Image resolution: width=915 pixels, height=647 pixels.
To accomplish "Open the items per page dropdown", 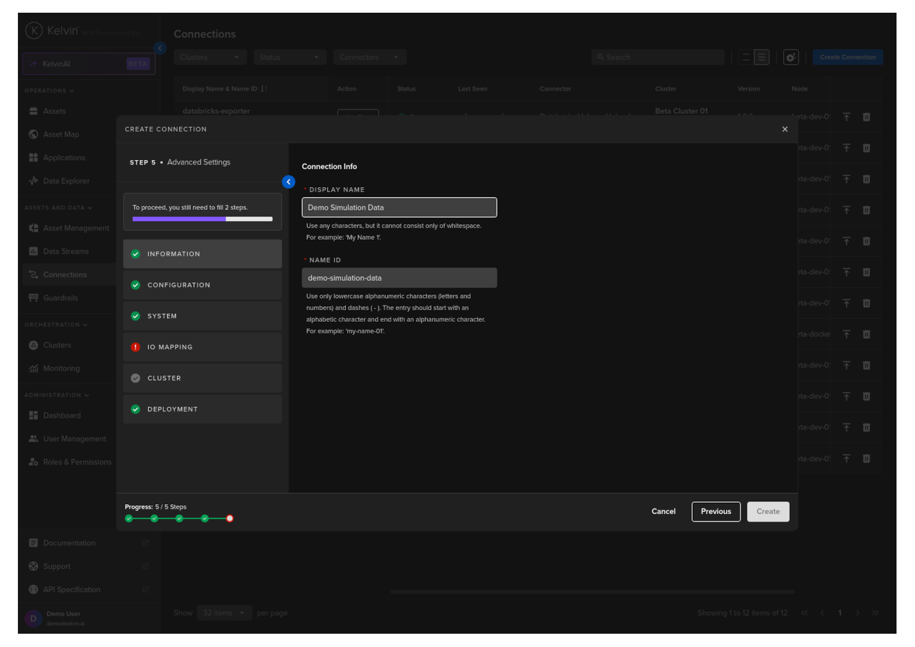I will pos(224,613).
